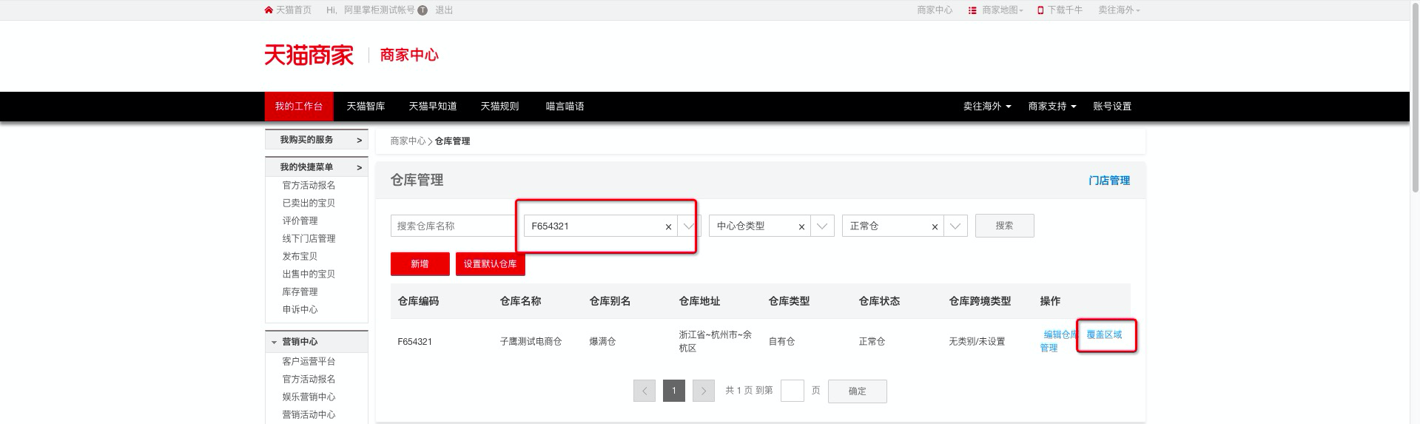1420x424 pixels.
Task: Click the 天猫首页 home link in the top bar
Action: tap(288, 10)
